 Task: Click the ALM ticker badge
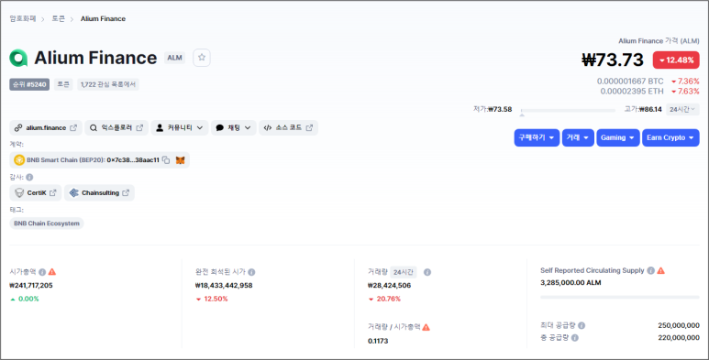174,58
